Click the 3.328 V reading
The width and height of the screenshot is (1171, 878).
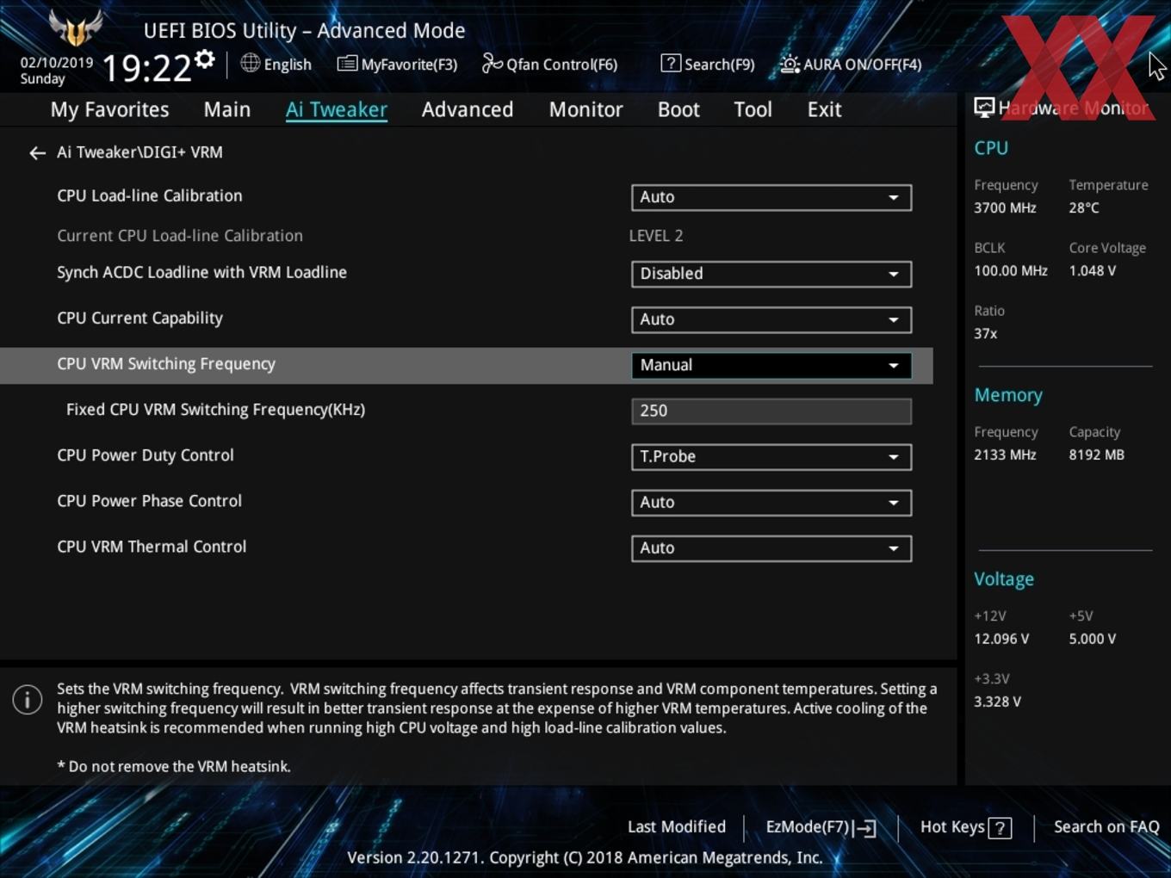[x=997, y=702]
